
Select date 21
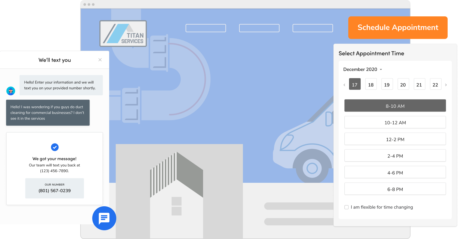coord(419,84)
